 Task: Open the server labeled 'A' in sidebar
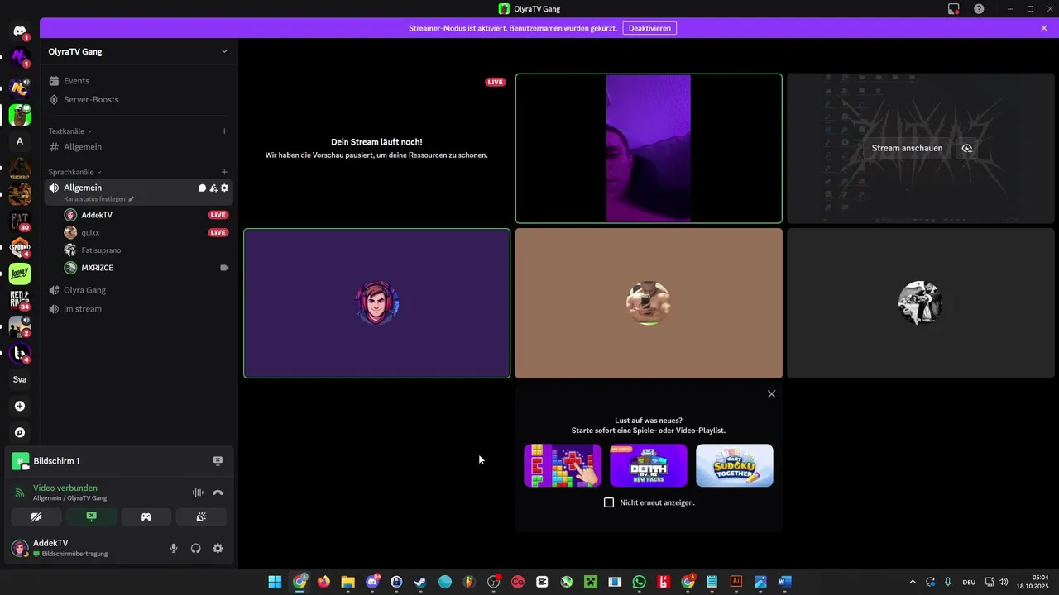pos(20,141)
